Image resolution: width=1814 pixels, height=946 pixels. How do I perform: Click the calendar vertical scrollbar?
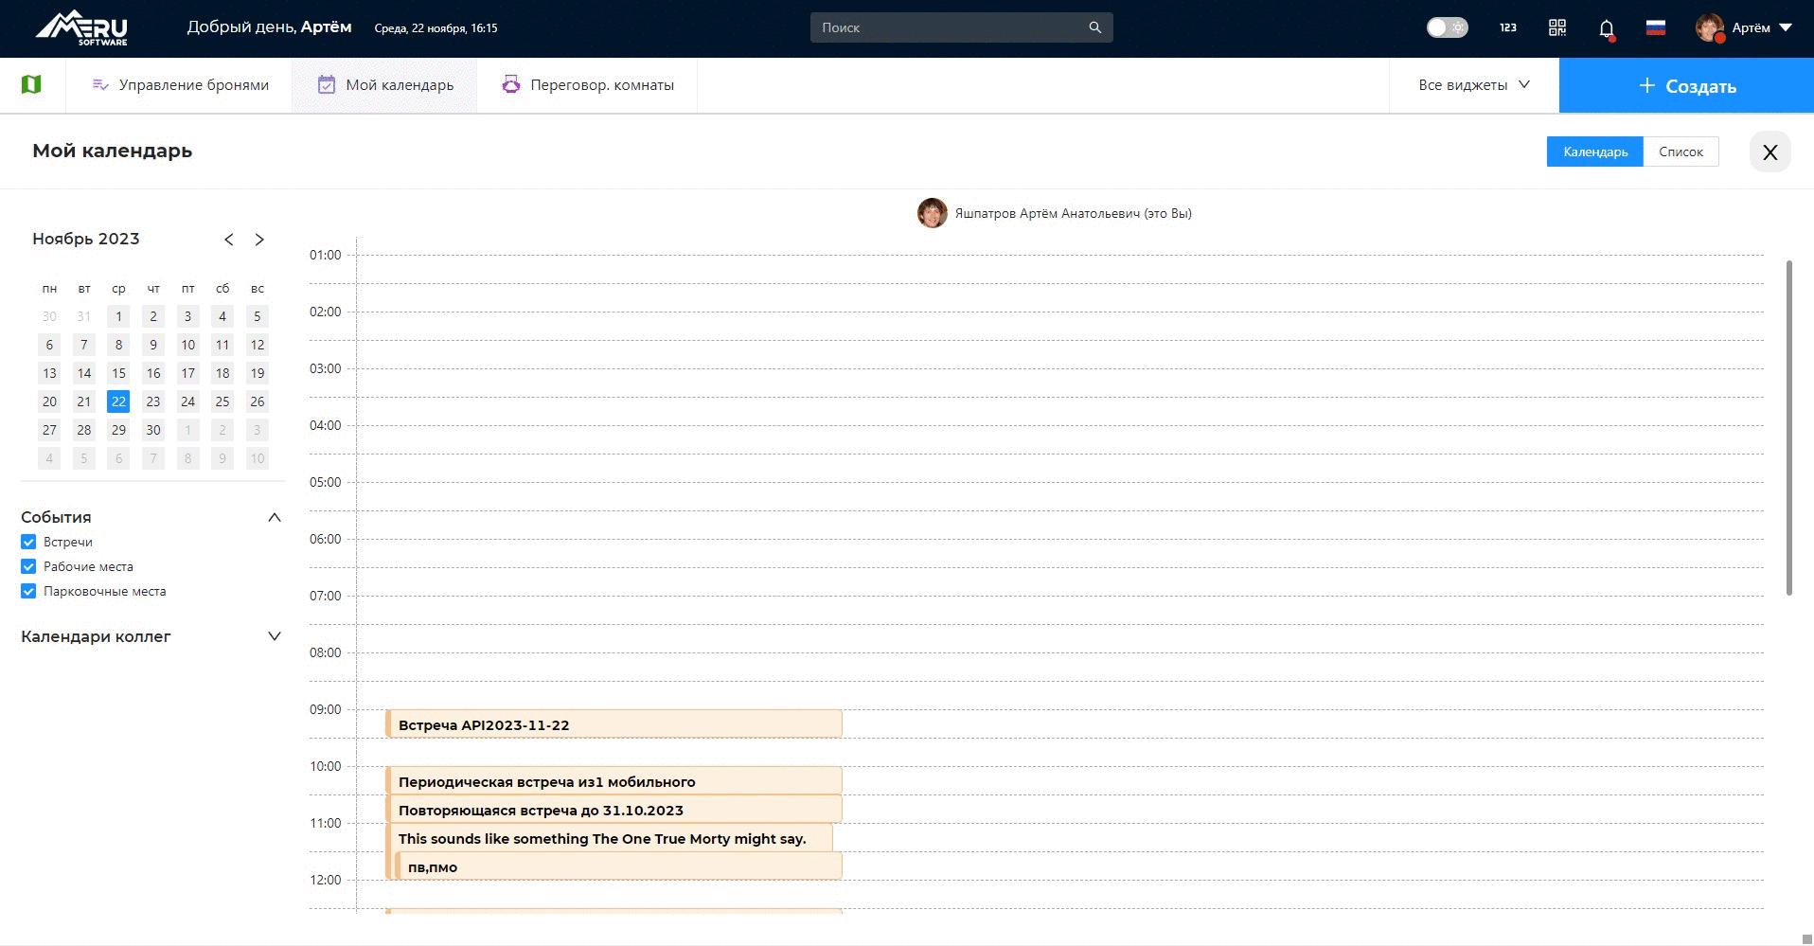(1788, 426)
